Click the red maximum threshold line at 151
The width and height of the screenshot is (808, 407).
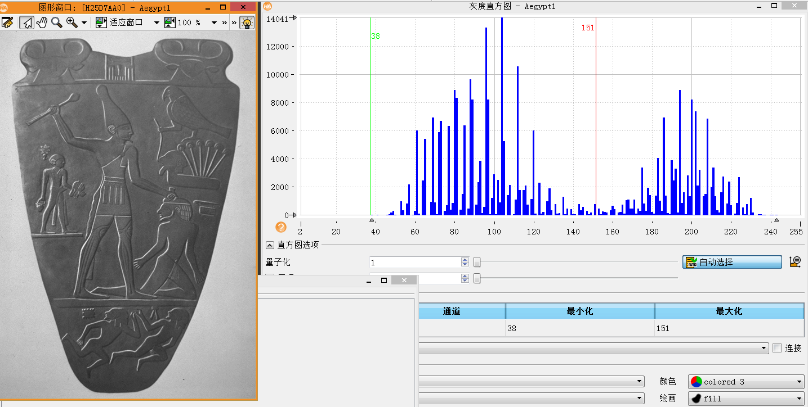pos(596,116)
